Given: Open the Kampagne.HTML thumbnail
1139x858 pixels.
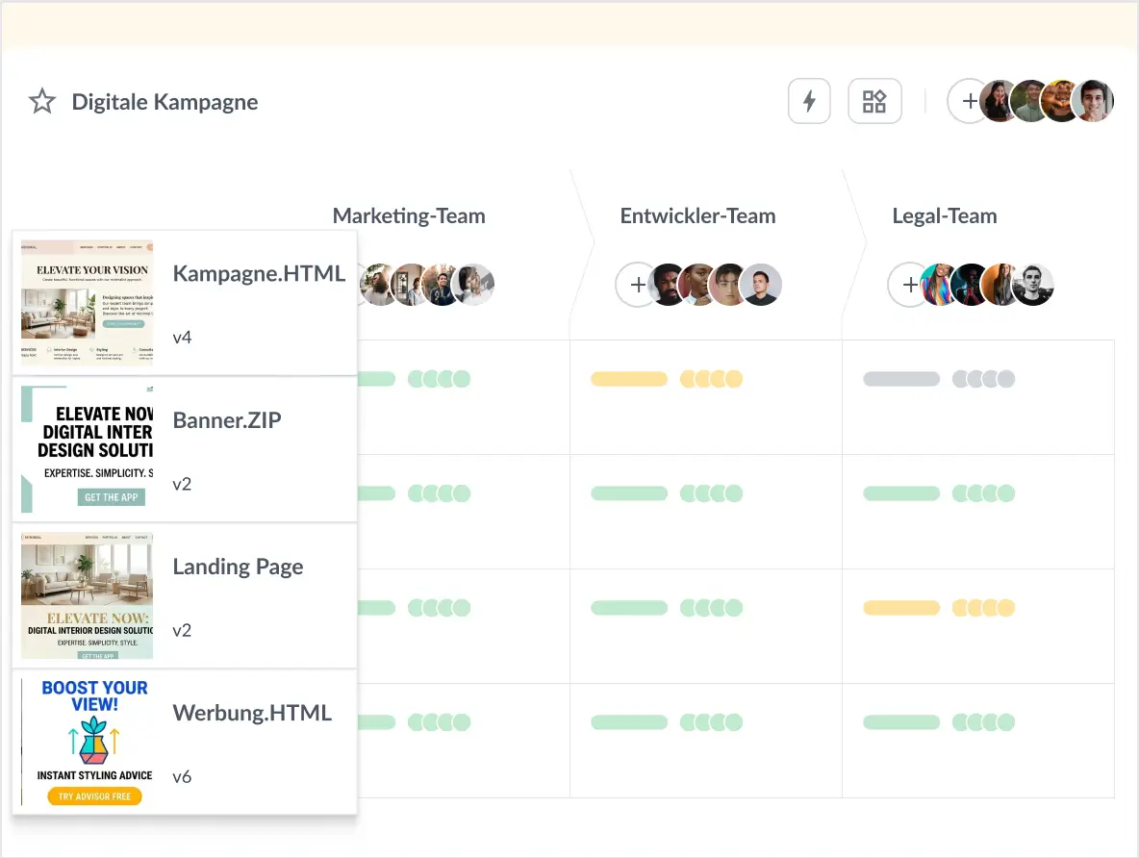Looking at the screenshot, I should click(88, 302).
